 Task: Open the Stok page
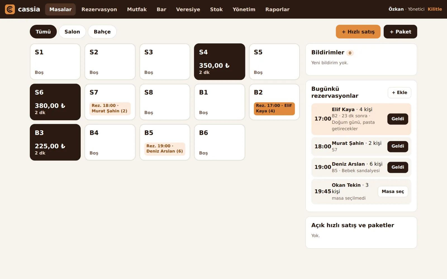coord(217,9)
